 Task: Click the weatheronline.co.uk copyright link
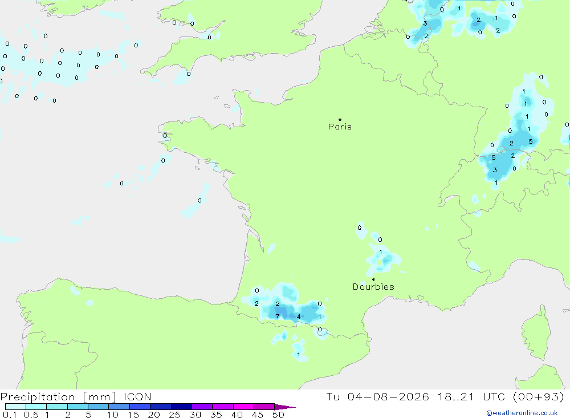point(522,413)
